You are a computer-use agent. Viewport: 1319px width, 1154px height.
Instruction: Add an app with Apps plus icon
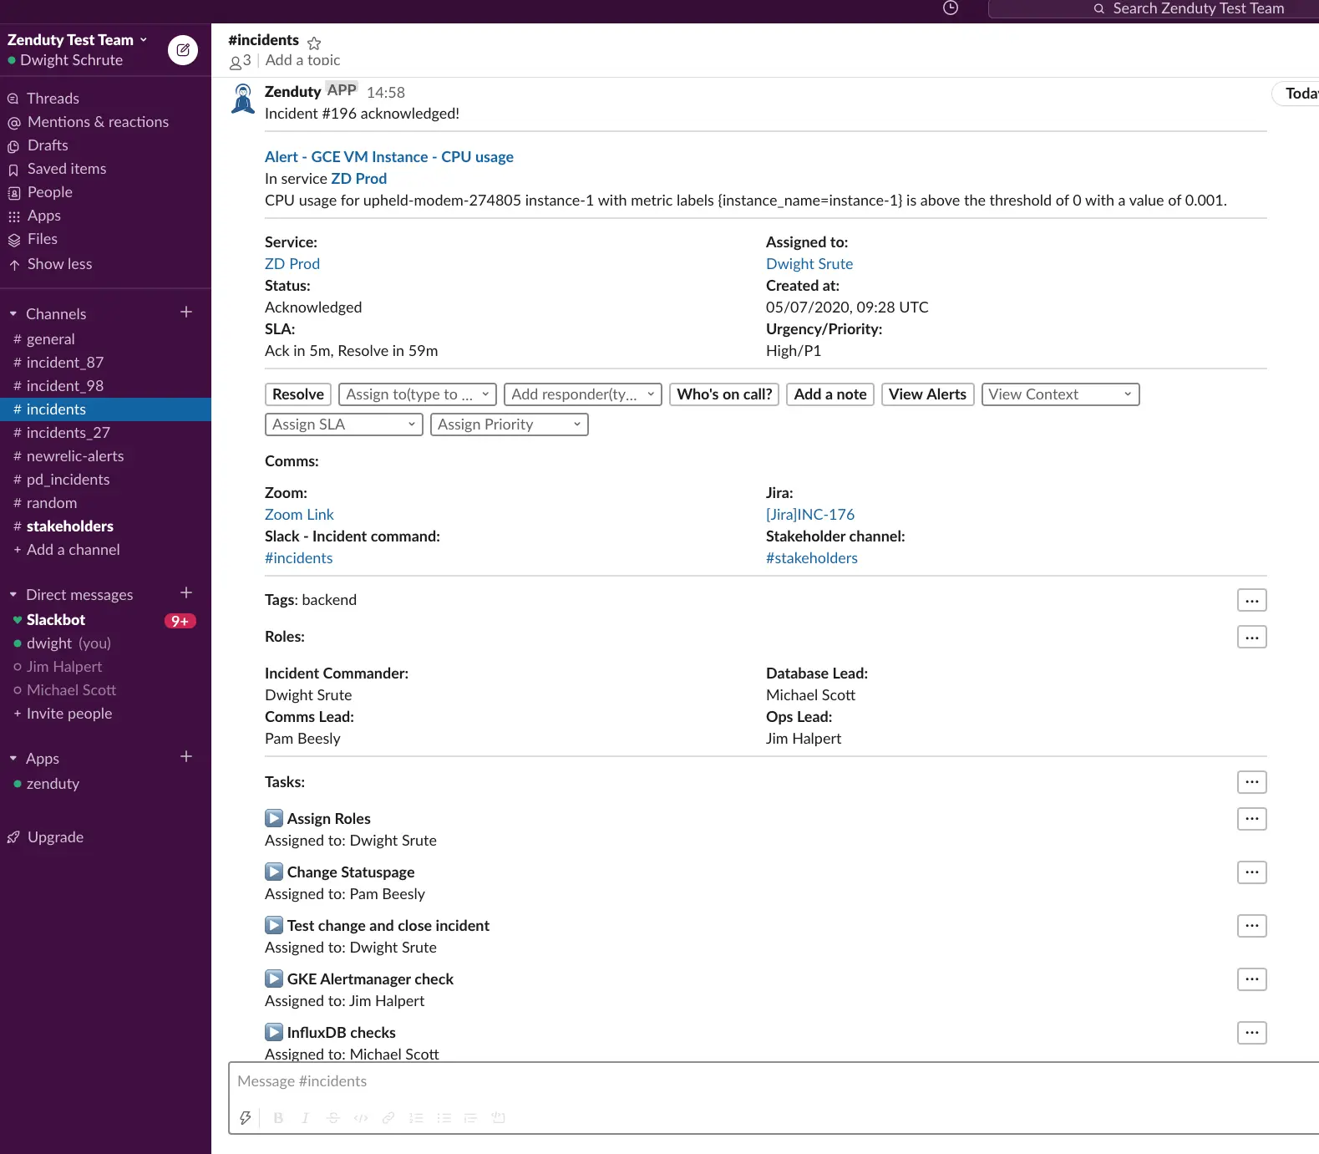pos(186,757)
